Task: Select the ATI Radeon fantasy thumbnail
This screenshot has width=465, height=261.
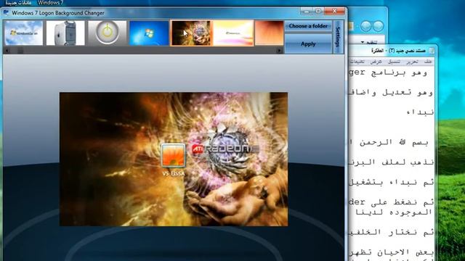Action: click(x=191, y=33)
